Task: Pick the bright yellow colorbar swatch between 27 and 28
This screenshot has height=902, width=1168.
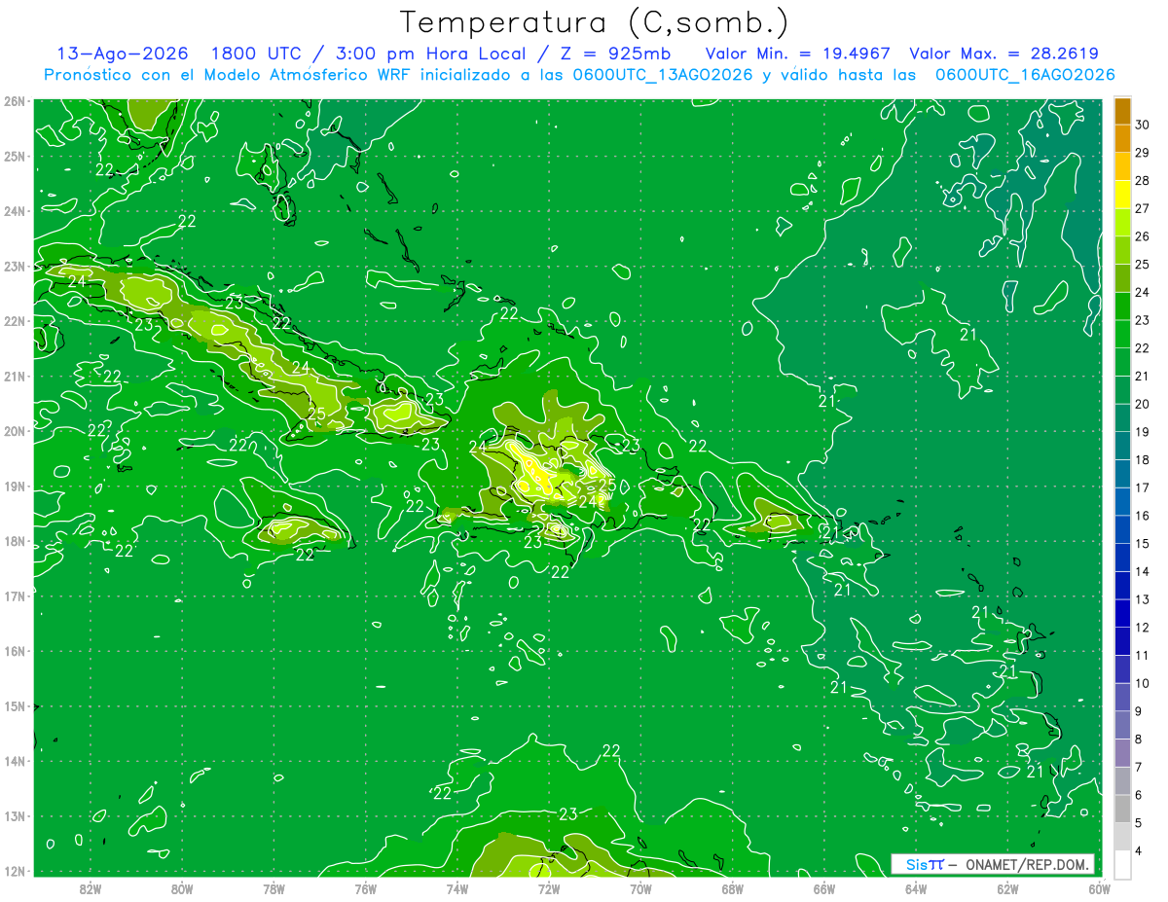Action: click(1122, 195)
